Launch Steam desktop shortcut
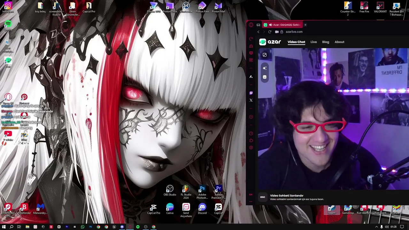Screen dimensions: 409x230 [332, 210]
